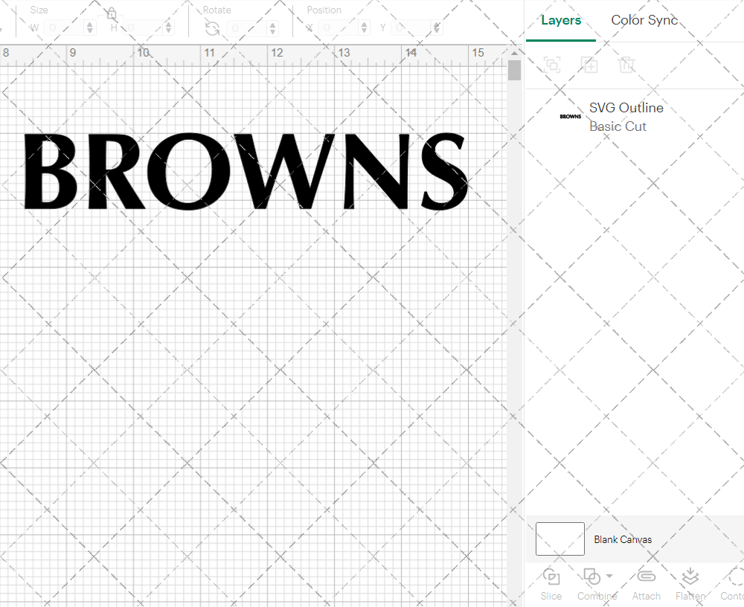Switch to the Color Sync tab

pyautogui.click(x=644, y=20)
